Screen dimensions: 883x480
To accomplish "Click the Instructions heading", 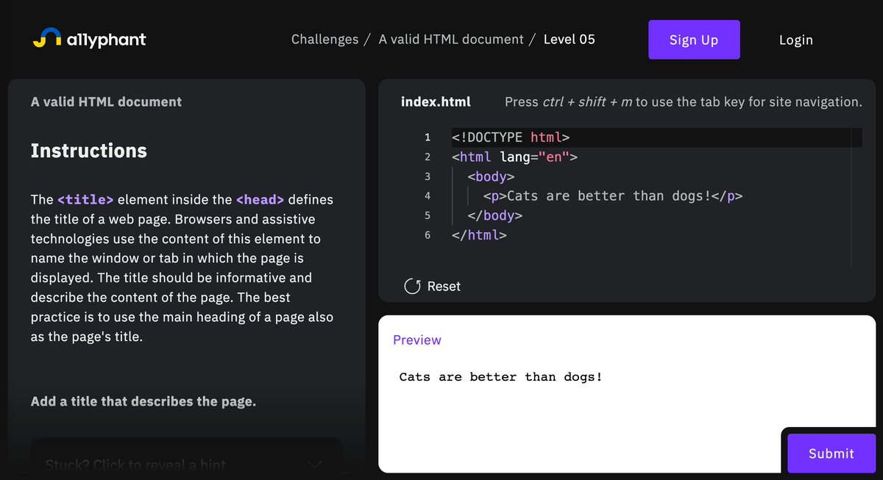I will click(x=88, y=151).
